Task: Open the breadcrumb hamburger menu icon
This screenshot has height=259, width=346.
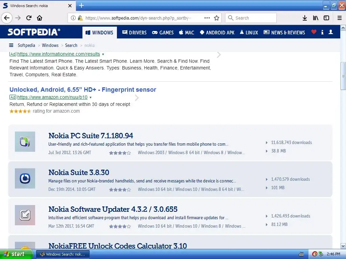Action: click(11, 45)
